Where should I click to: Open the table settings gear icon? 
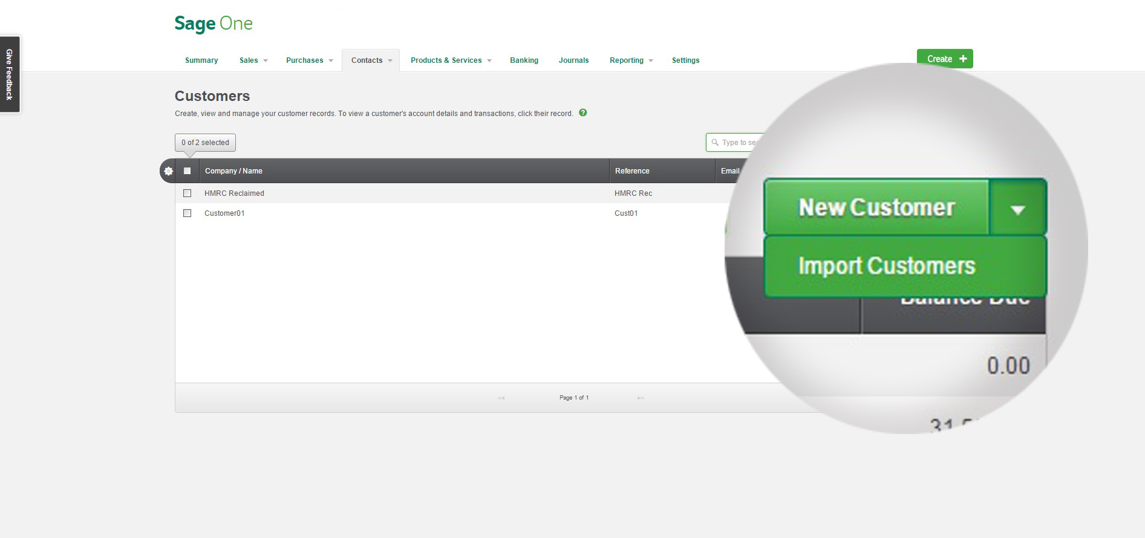click(x=168, y=171)
